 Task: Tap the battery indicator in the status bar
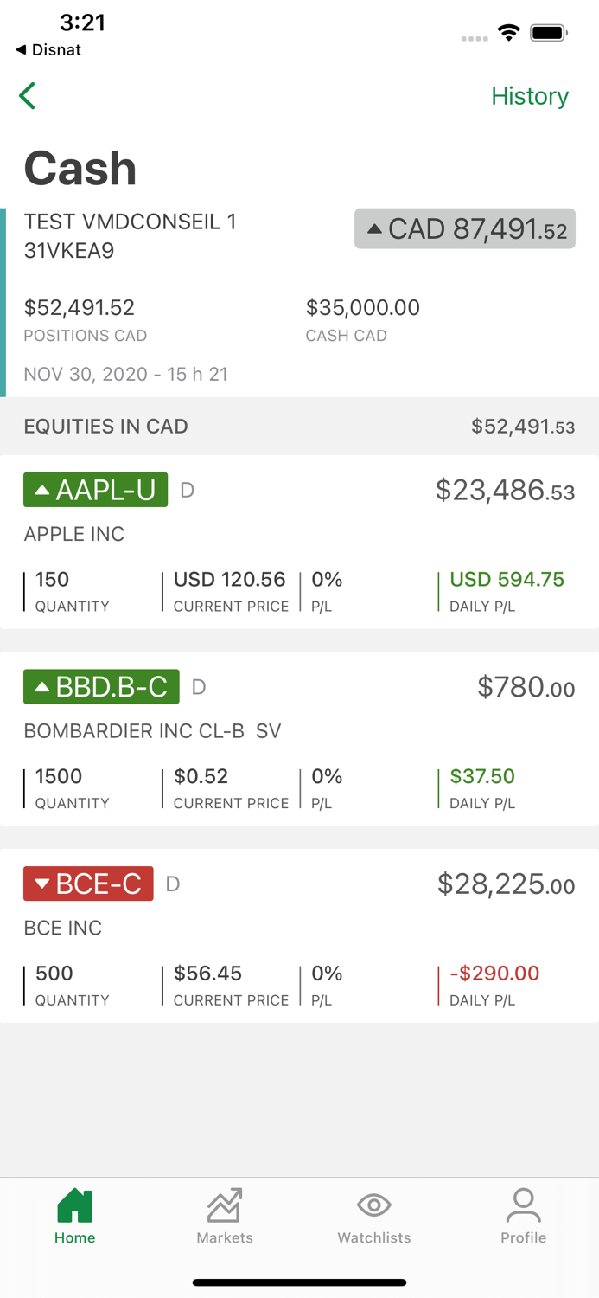(x=548, y=32)
